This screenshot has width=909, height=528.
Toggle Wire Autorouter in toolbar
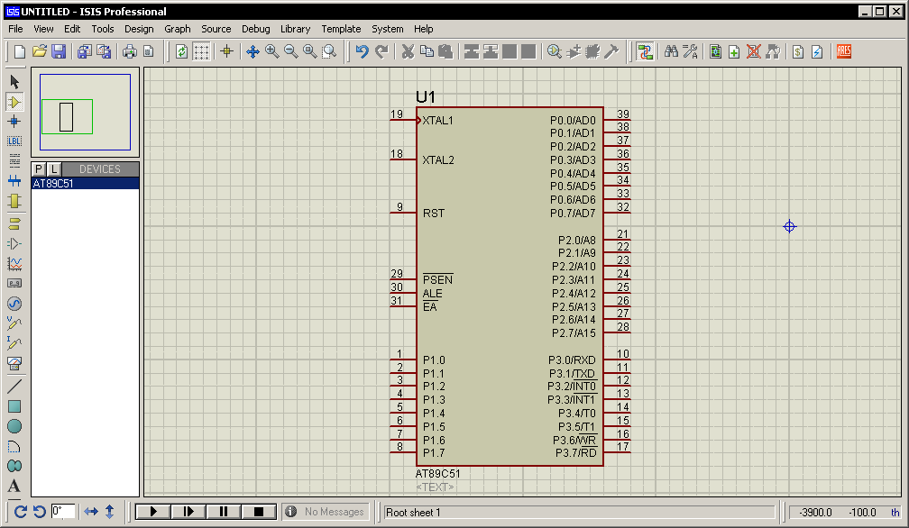pyautogui.click(x=644, y=51)
